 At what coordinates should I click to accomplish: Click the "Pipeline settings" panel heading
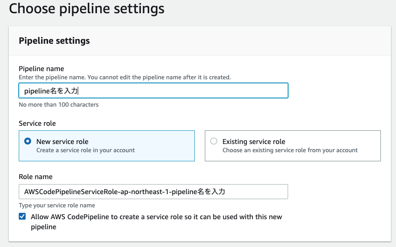pos(54,41)
